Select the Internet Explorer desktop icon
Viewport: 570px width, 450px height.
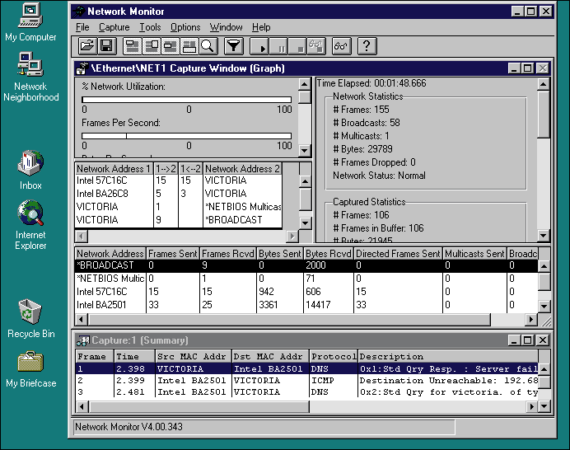[30, 225]
